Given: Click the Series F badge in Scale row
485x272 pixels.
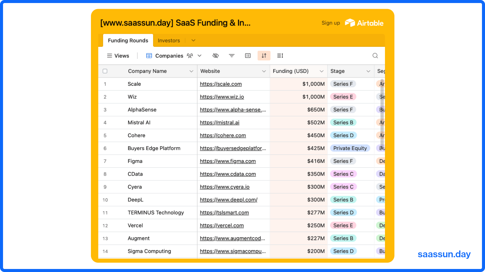Looking at the screenshot, I should click(343, 84).
